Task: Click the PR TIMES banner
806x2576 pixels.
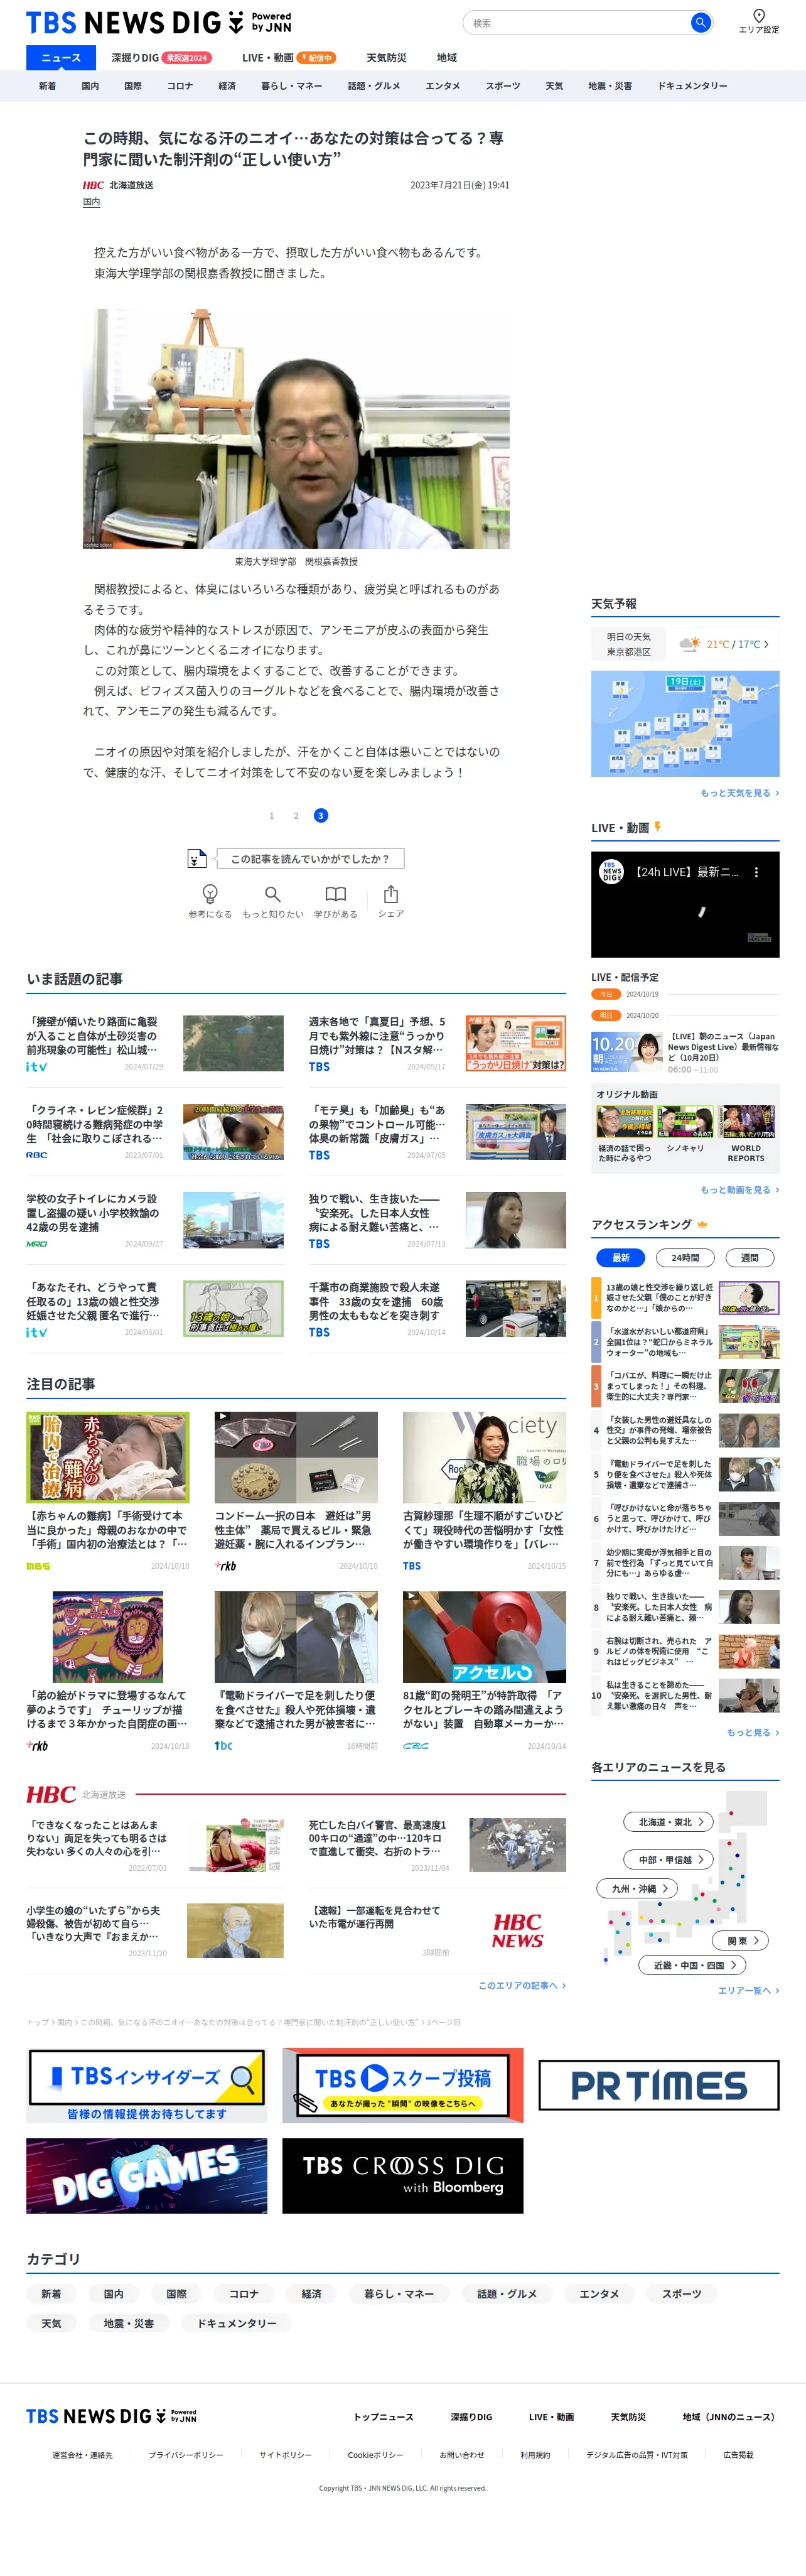Action: (658, 2085)
